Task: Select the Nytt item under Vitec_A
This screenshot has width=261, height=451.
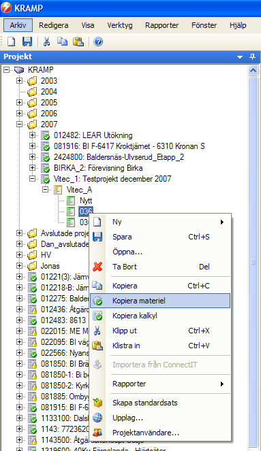Action: pos(86,201)
